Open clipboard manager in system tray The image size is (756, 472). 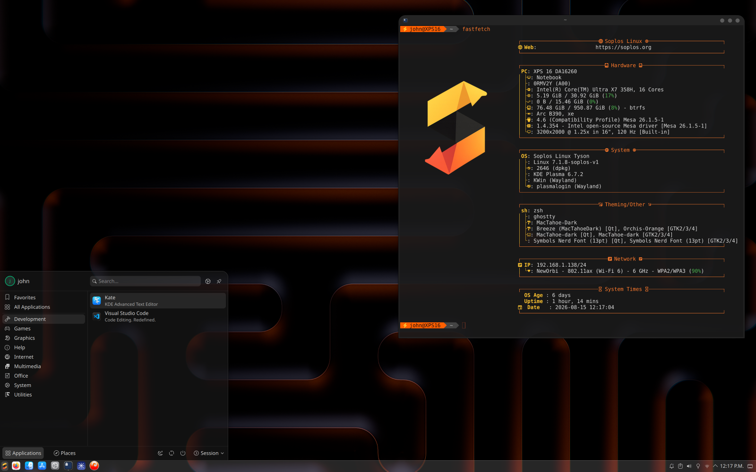680,466
